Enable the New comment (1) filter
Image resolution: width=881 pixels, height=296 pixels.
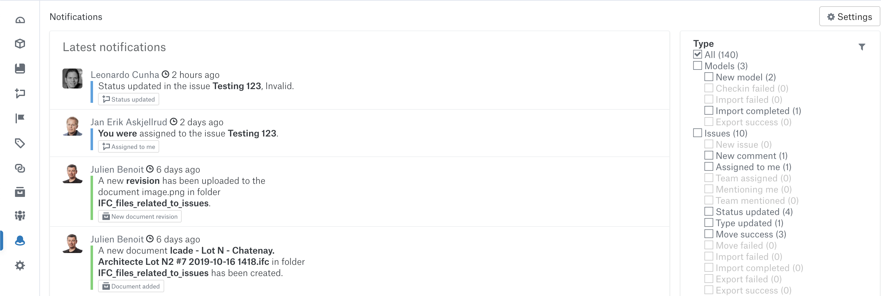(x=709, y=155)
